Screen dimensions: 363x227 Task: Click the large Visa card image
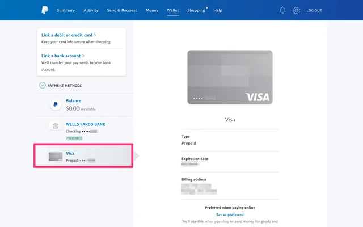click(x=230, y=77)
